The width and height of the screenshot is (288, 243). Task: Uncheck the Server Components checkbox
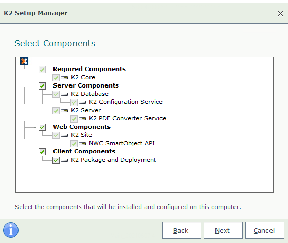(42, 86)
